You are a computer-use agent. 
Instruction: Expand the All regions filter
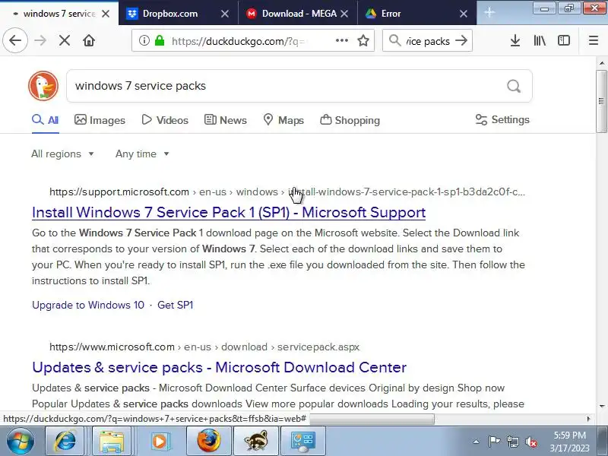62,154
